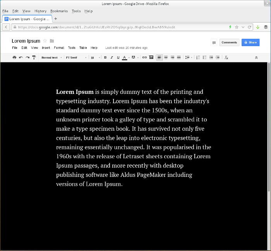Toggle bulleted list

point(205,57)
